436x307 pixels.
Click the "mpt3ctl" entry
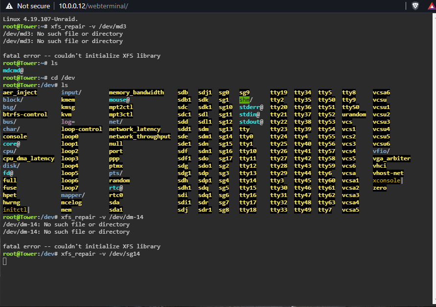(x=121, y=114)
